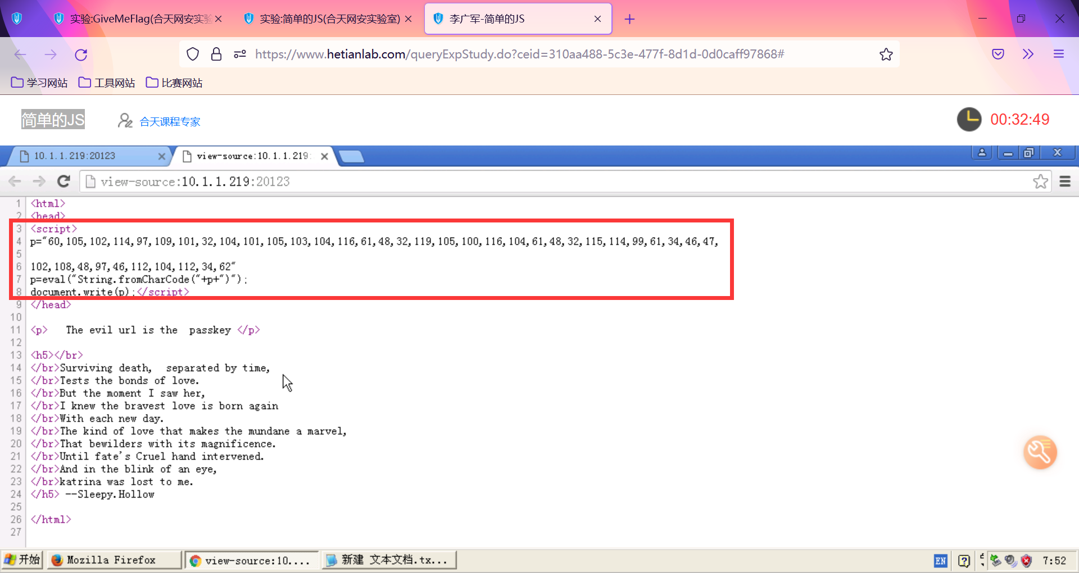The image size is (1079, 573).
Task: Close the 李广军-简单的JS Firefox tab
Action: 597,19
